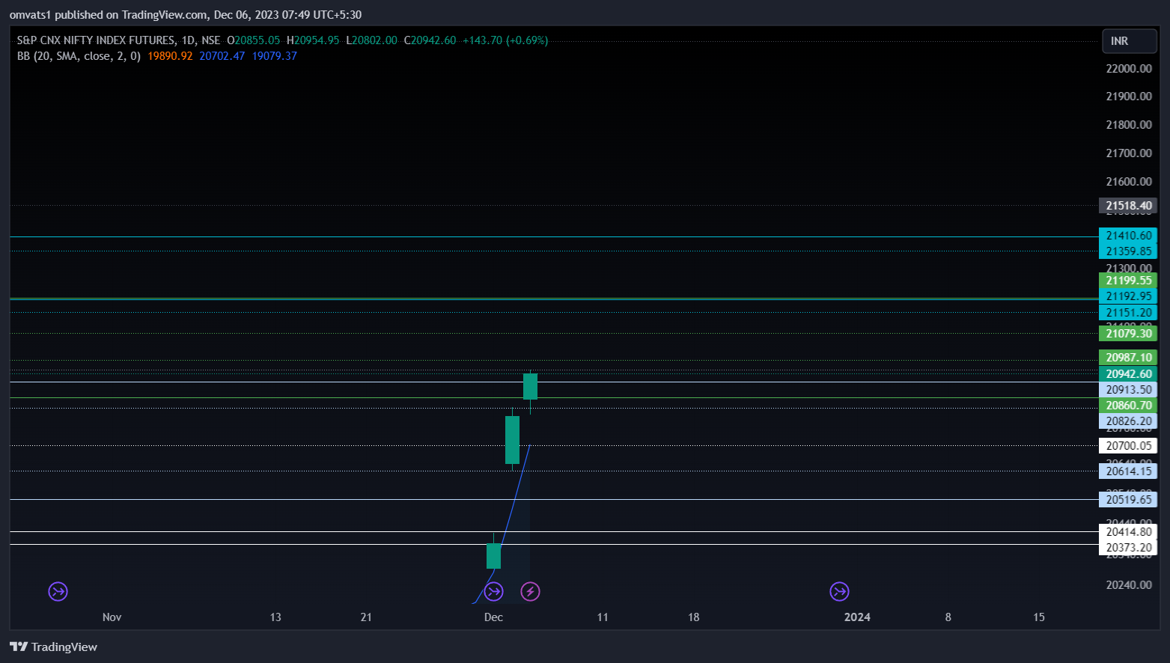The width and height of the screenshot is (1170, 663).
Task: Click the blue BB value 20702.47
Action: (x=222, y=55)
